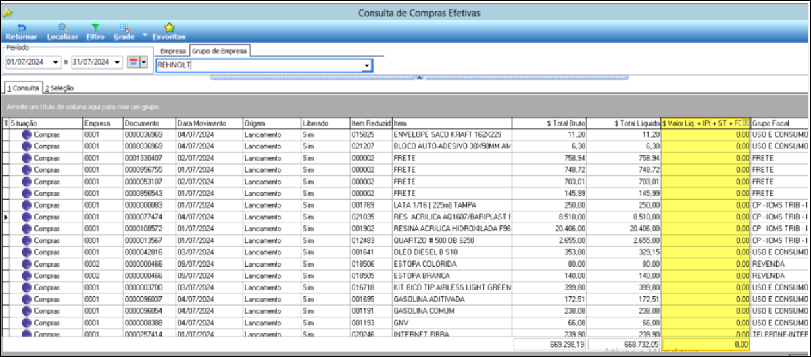Select item ESTOPA BRANCA

point(451,276)
